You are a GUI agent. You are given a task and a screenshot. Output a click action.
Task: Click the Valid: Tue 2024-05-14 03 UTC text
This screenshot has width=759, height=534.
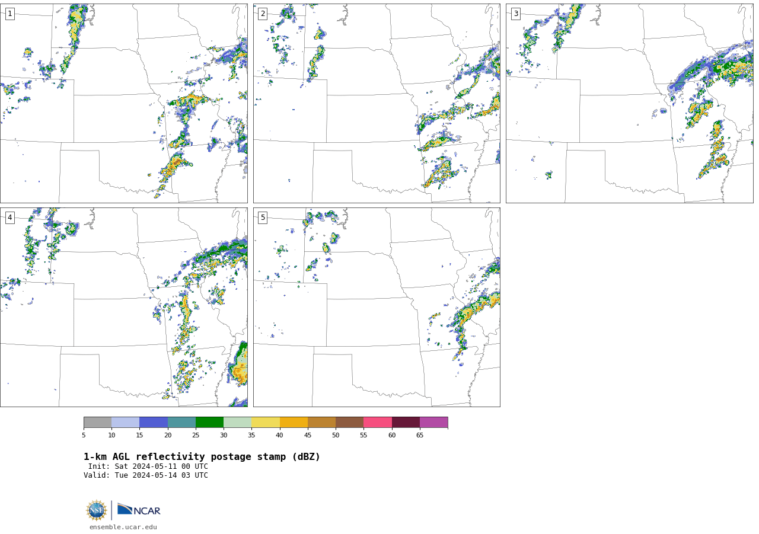pos(146,475)
